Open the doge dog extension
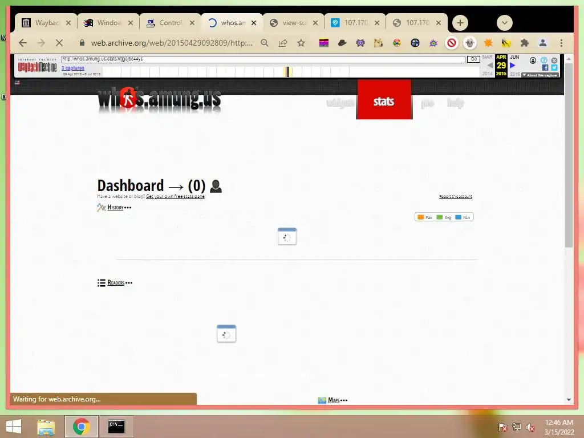Image resolution: width=584 pixels, height=438 pixels. pyautogui.click(x=379, y=43)
